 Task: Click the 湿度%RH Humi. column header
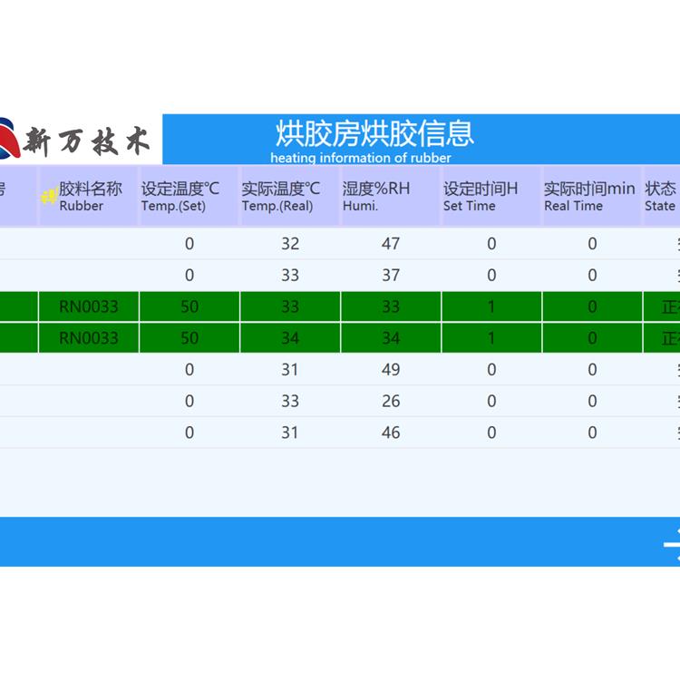(390, 196)
